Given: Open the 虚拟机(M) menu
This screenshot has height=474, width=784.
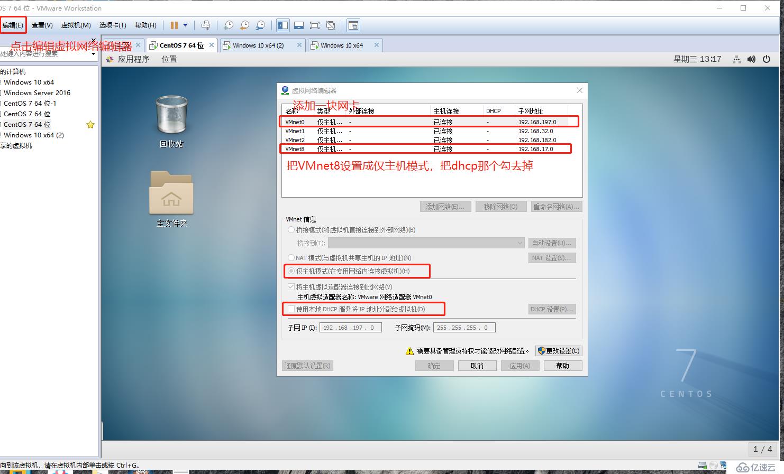Looking at the screenshot, I should pos(76,25).
